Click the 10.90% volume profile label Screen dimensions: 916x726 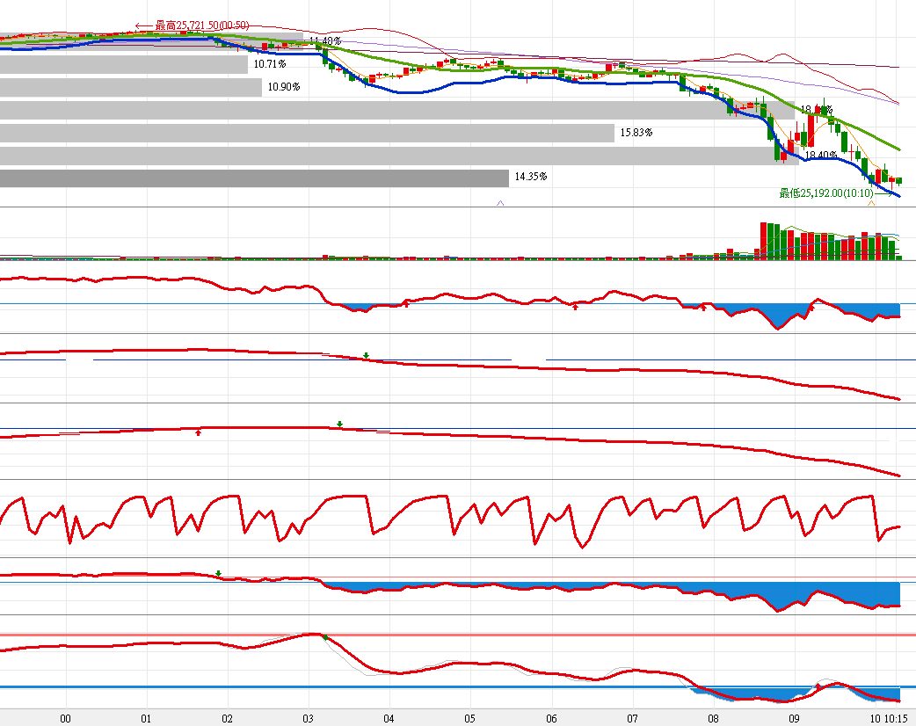coord(284,87)
